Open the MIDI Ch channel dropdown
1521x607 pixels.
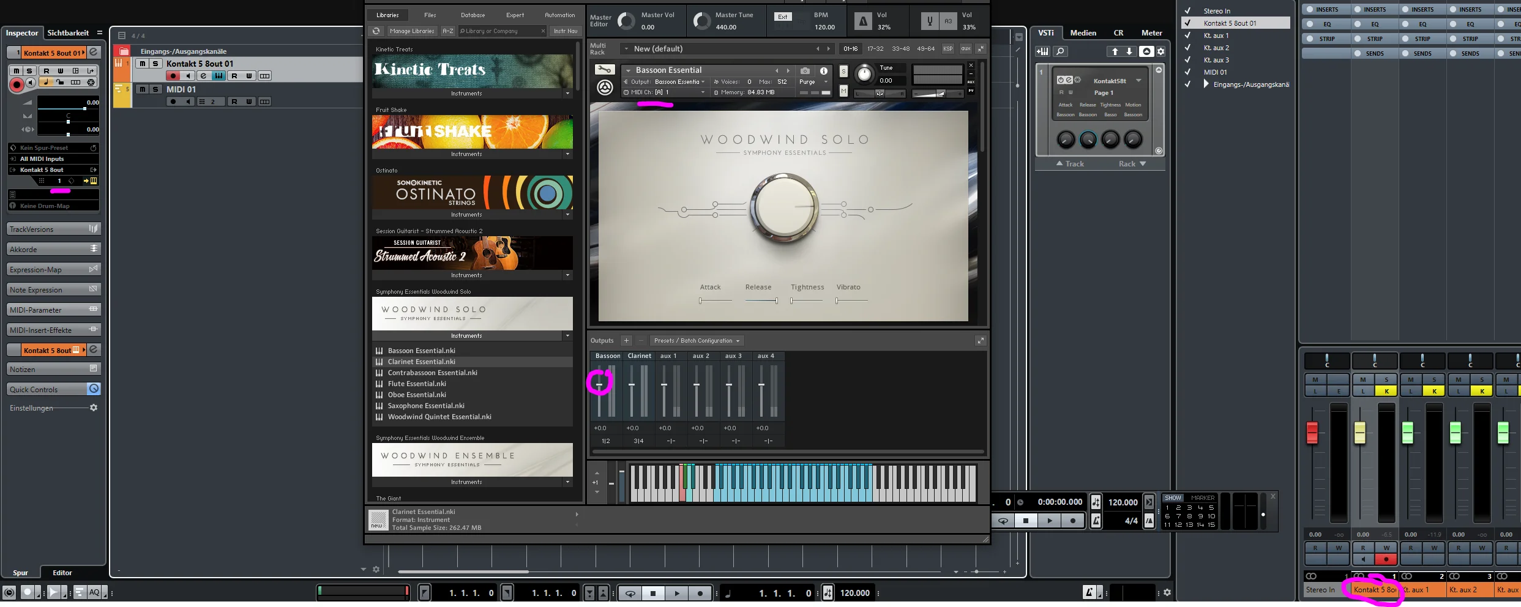click(681, 92)
